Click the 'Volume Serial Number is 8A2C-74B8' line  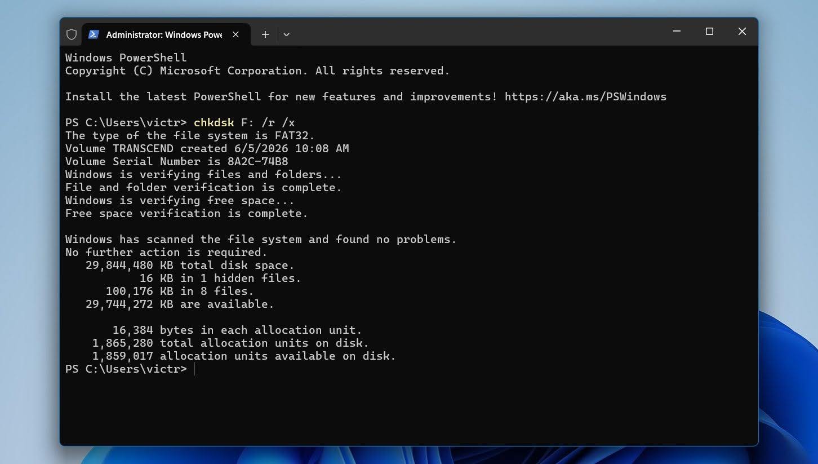pos(176,161)
